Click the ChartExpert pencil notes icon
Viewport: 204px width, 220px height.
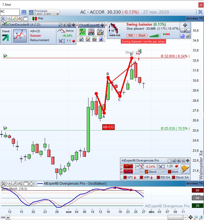88,39
